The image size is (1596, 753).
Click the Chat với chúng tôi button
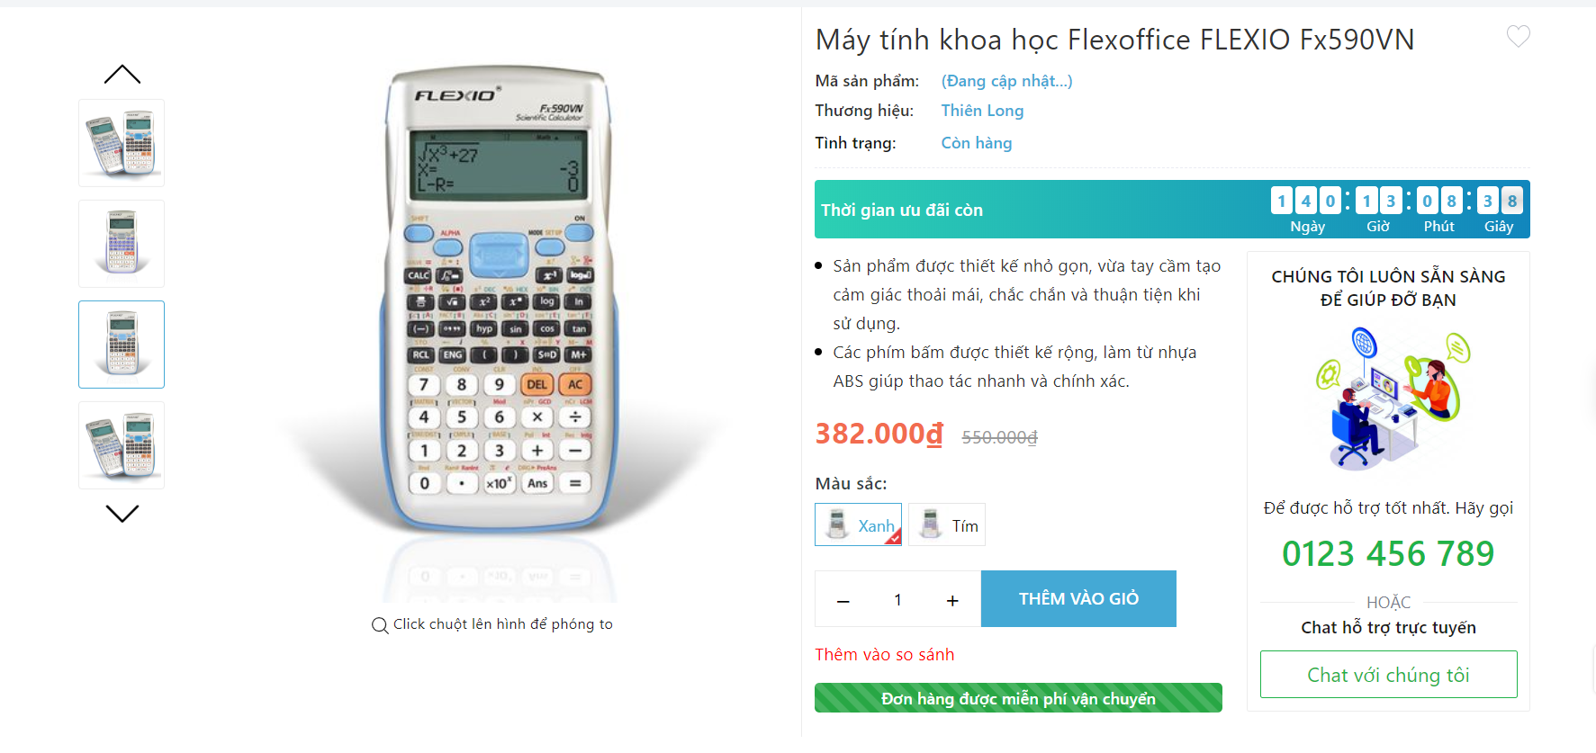tap(1388, 675)
